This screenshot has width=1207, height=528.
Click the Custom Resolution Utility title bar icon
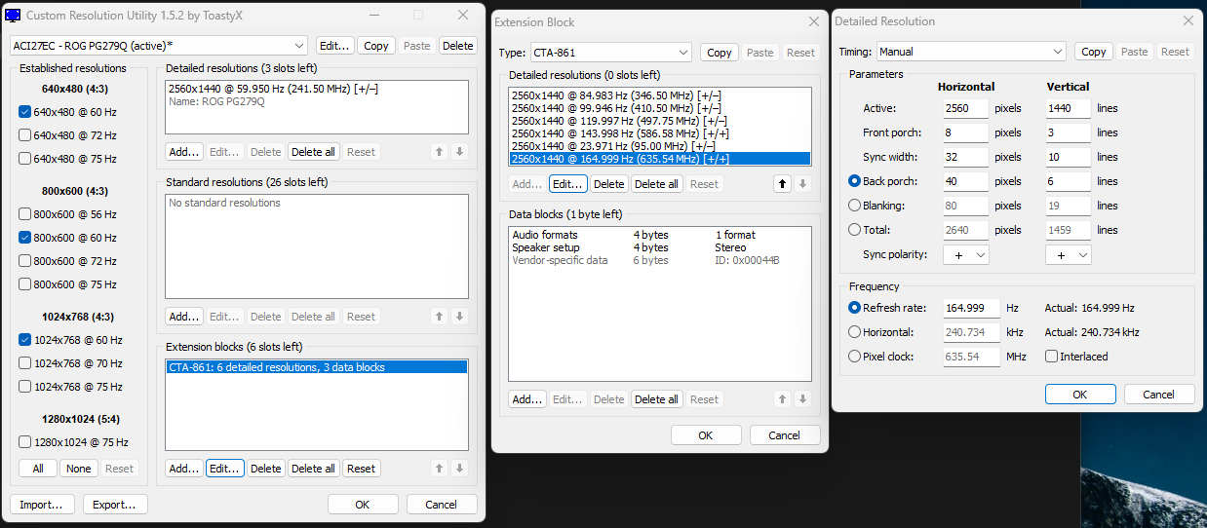pyautogui.click(x=13, y=16)
